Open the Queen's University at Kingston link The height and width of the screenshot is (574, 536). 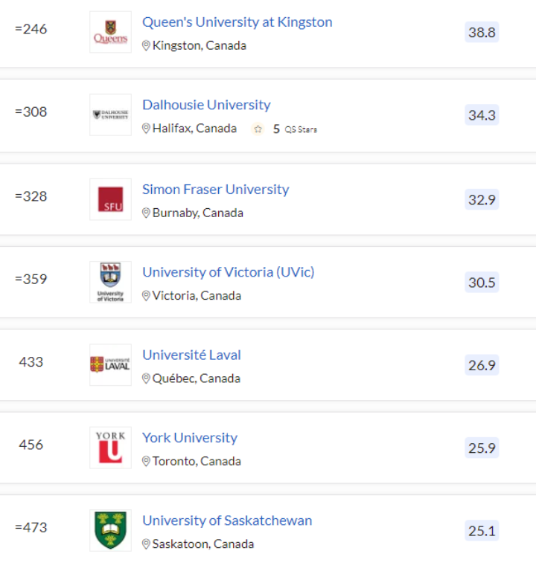[237, 22]
